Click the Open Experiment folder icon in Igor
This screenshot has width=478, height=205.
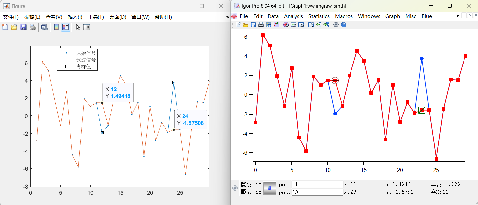click(246, 25)
